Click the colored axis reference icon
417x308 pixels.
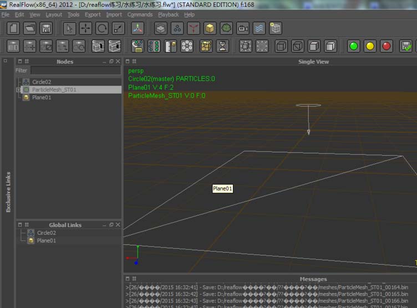[x=138, y=28]
